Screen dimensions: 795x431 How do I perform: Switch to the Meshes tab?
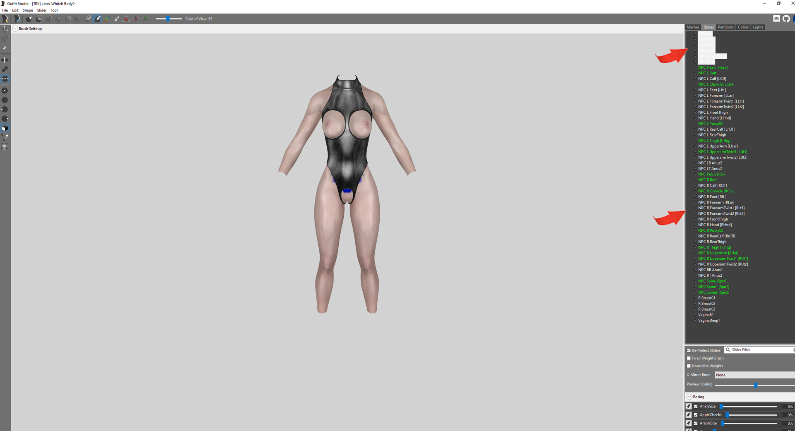[x=693, y=27]
